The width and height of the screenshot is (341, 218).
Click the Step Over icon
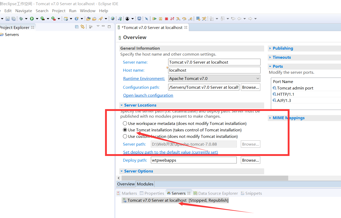click(184, 19)
